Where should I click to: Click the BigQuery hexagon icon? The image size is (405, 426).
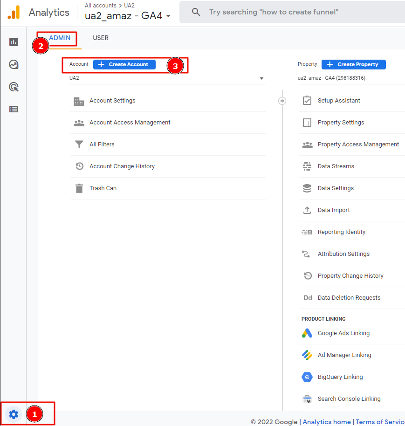pos(307,377)
